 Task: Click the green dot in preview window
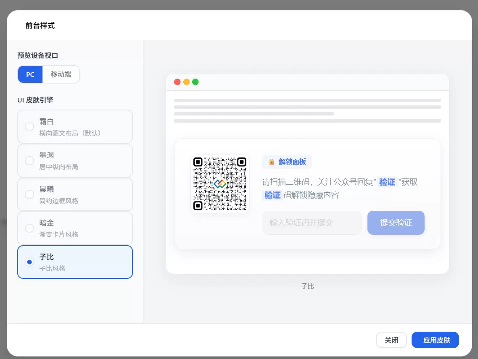[195, 82]
